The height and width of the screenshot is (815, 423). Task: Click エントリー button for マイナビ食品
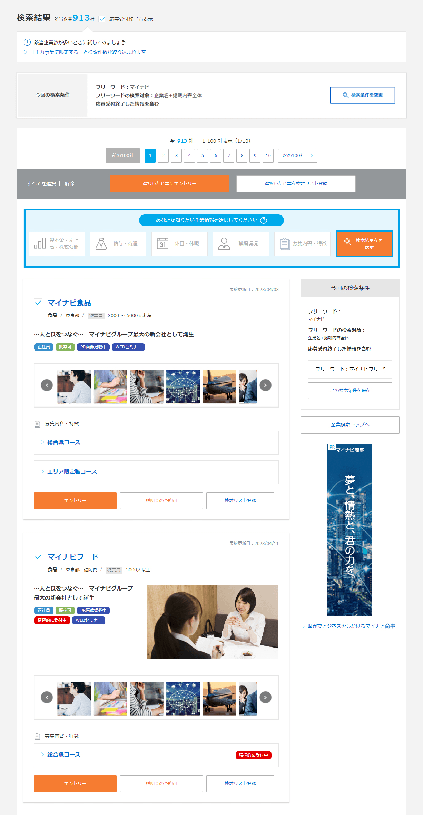(x=75, y=501)
